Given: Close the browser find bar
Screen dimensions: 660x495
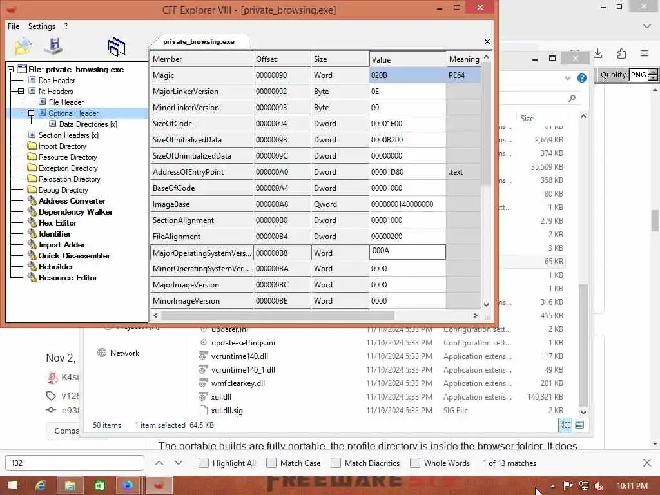Looking at the screenshot, I should (x=647, y=463).
